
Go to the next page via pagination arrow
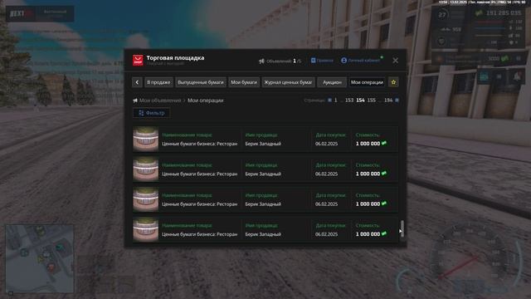pos(397,100)
